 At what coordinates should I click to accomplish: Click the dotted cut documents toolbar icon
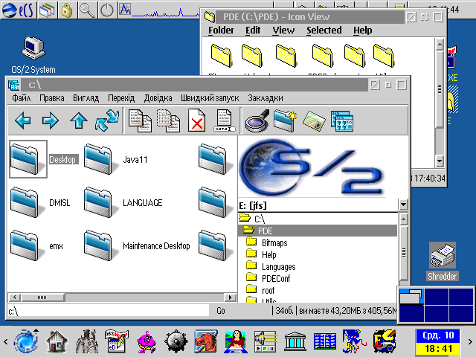[x=168, y=120]
